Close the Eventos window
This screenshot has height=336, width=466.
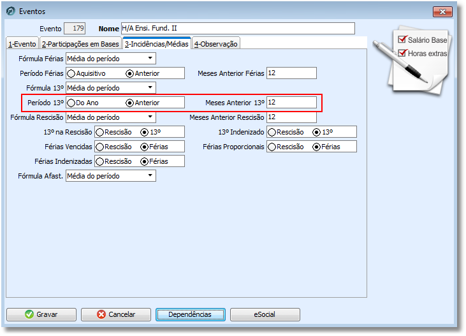[x=442, y=11]
